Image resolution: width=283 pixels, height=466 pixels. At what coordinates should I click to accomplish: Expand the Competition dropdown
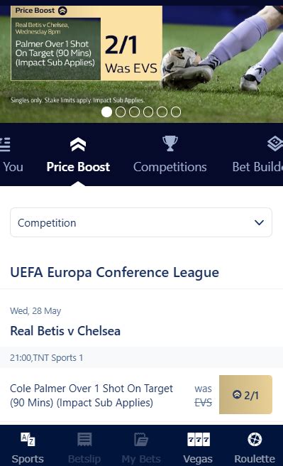point(141,222)
